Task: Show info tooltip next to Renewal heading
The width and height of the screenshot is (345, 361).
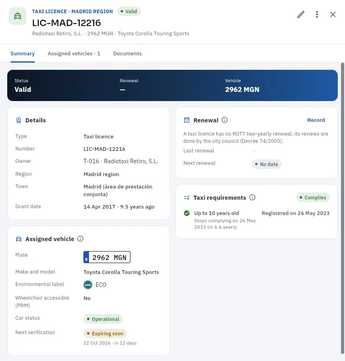Action: pyautogui.click(x=225, y=120)
